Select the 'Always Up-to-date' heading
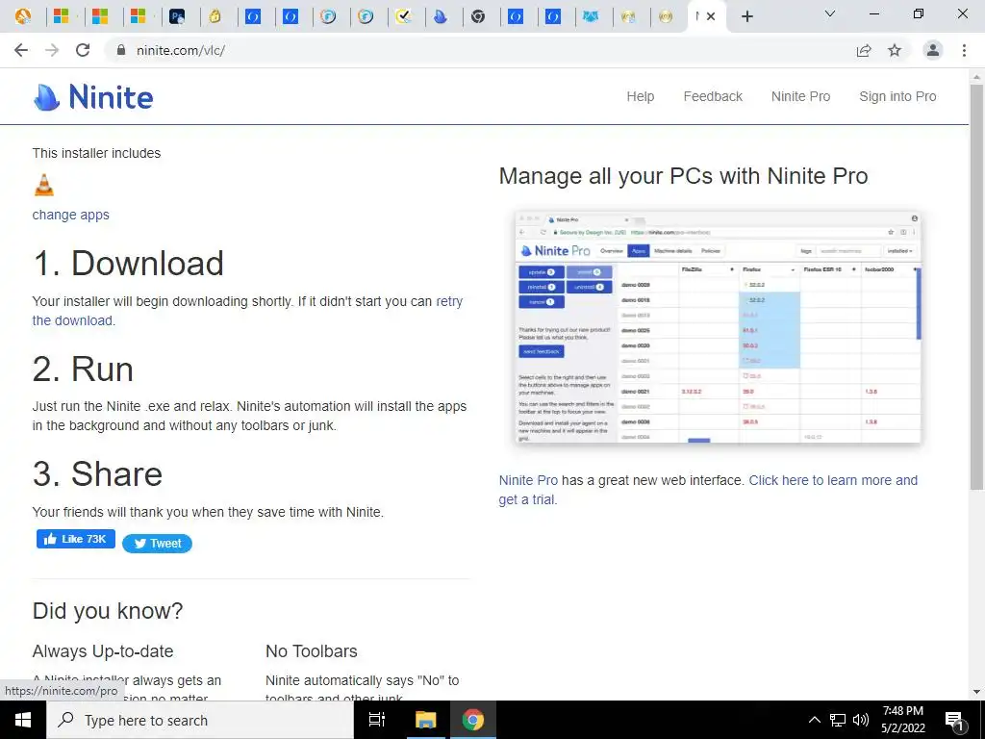This screenshot has height=739, width=985. tap(103, 651)
